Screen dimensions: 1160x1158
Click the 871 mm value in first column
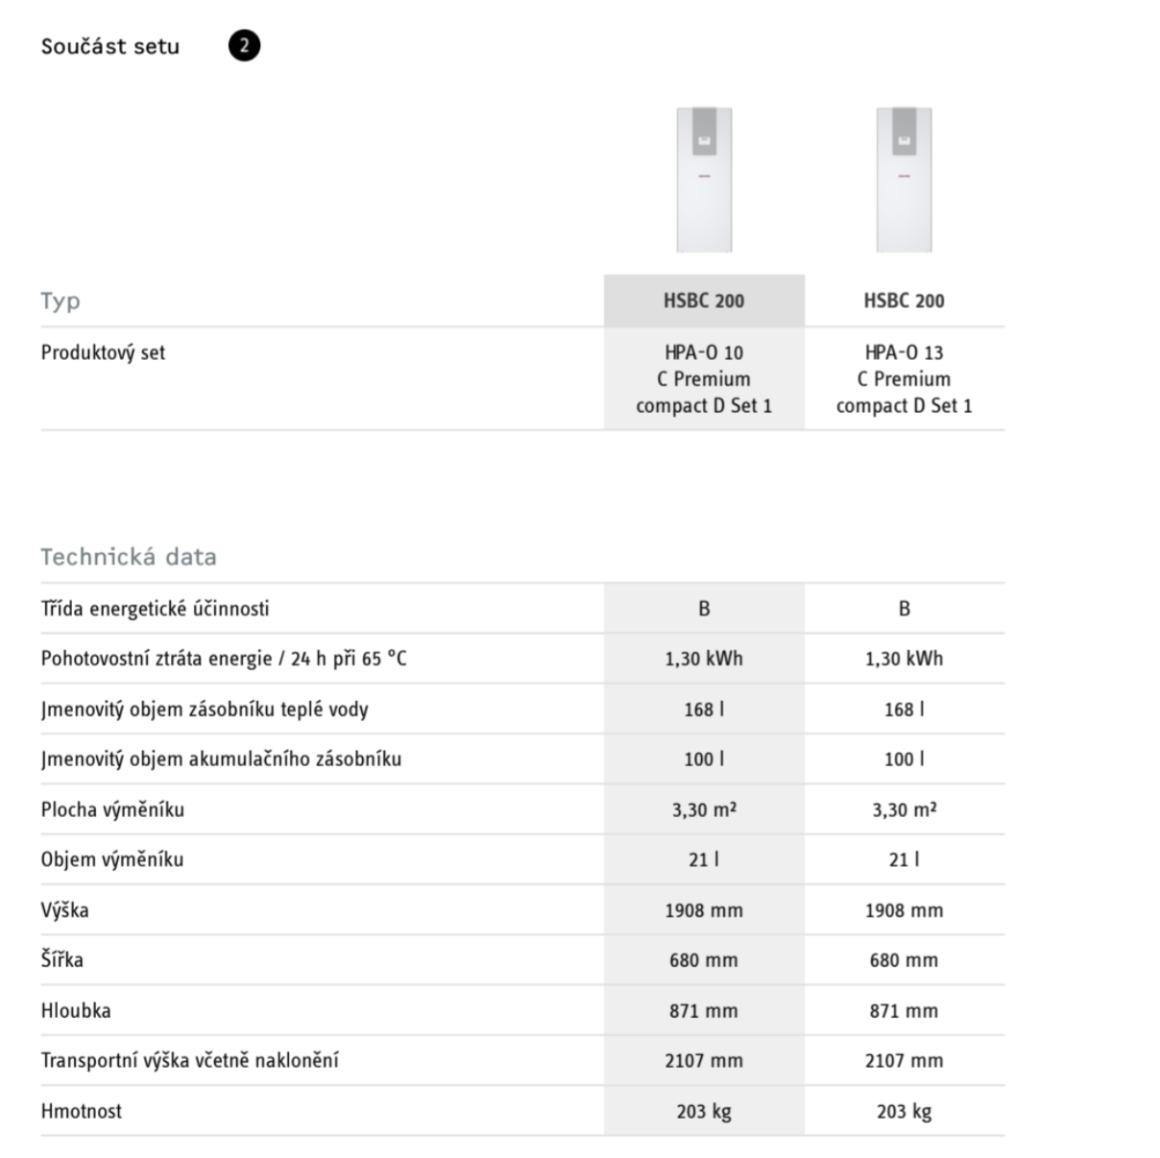pos(704,1010)
